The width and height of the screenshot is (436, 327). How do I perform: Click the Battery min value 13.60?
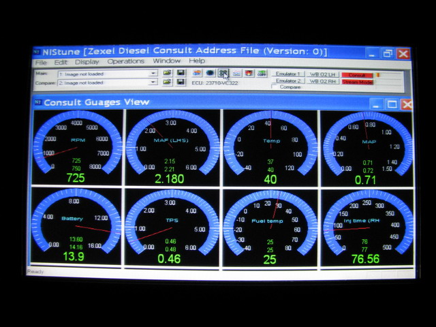76,239
